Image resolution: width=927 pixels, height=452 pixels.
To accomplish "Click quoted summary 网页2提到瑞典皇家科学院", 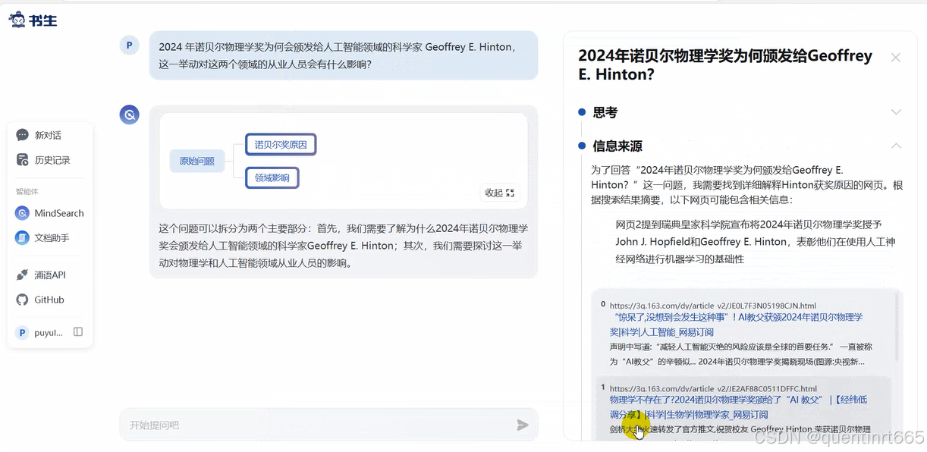I will click(x=755, y=242).
